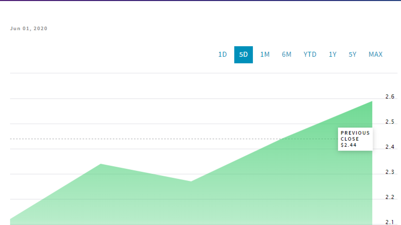Select the active 5D time range tab
This screenshot has height=225, width=401.
pos(243,54)
